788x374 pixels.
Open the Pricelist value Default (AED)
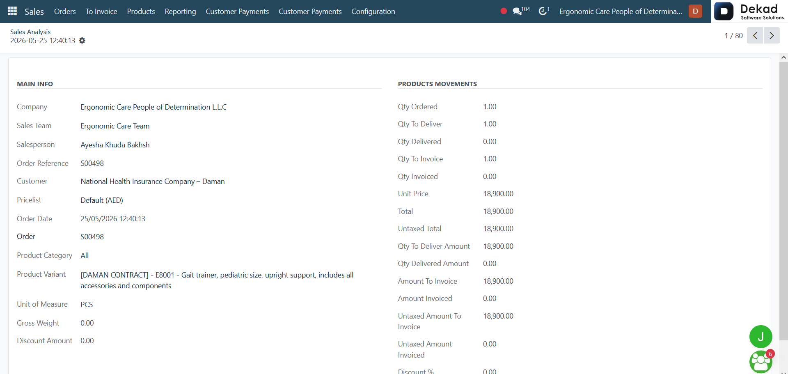point(102,200)
